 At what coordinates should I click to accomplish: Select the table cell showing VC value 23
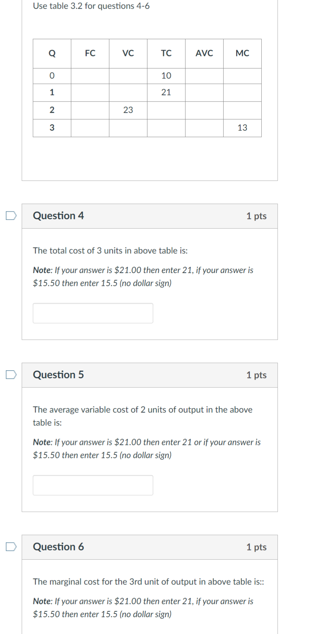pyautogui.click(x=128, y=109)
